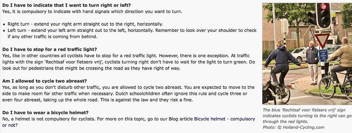Click the Left turn bullet item

[x=132, y=33]
